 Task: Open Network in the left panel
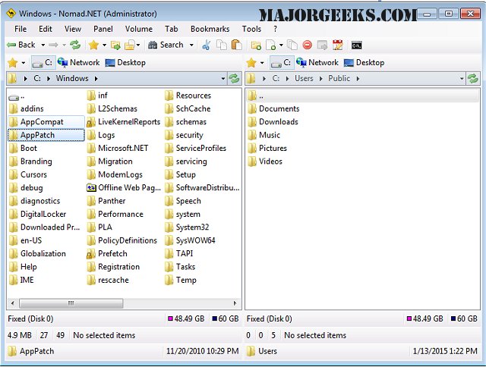79,63
